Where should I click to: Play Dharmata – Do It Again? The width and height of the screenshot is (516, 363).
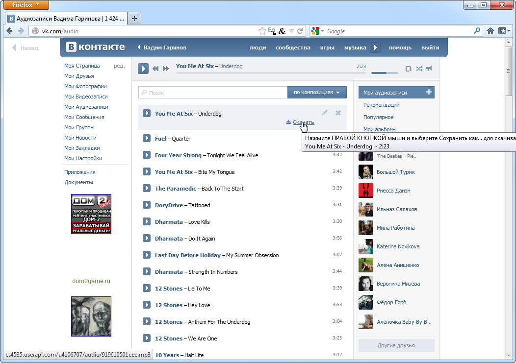[x=147, y=238]
